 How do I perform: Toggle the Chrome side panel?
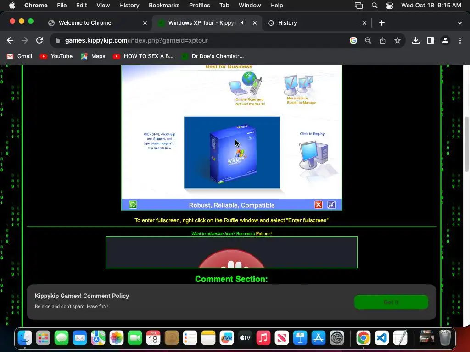(431, 40)
